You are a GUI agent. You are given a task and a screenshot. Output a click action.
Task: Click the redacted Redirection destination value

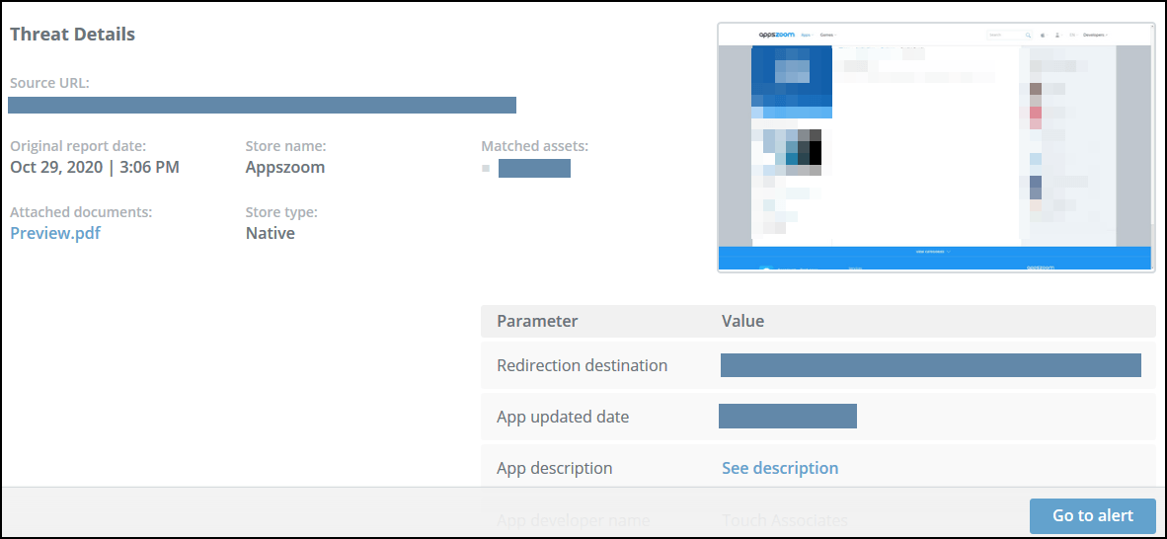(930, 365)
